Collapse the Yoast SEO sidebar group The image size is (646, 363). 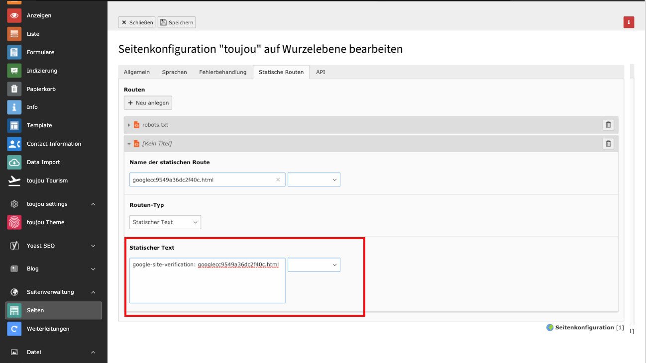tap(93, 246)
